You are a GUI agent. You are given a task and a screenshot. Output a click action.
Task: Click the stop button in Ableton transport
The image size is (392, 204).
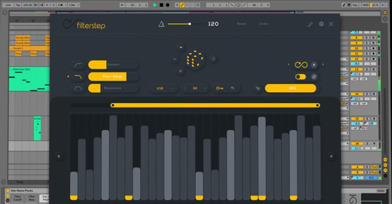[161, 5]
